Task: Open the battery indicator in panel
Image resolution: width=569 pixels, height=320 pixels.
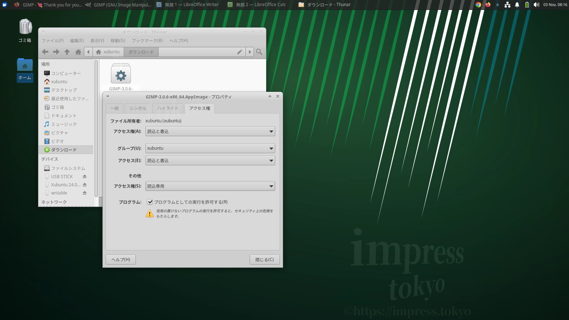Action: point(527,5)
